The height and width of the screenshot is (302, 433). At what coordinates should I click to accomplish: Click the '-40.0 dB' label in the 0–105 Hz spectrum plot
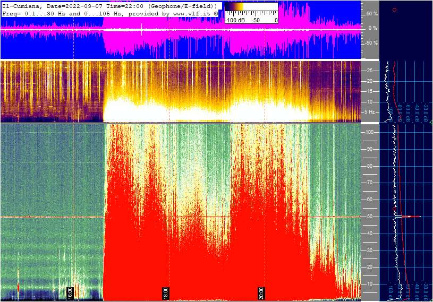click(x=417, y=291)
